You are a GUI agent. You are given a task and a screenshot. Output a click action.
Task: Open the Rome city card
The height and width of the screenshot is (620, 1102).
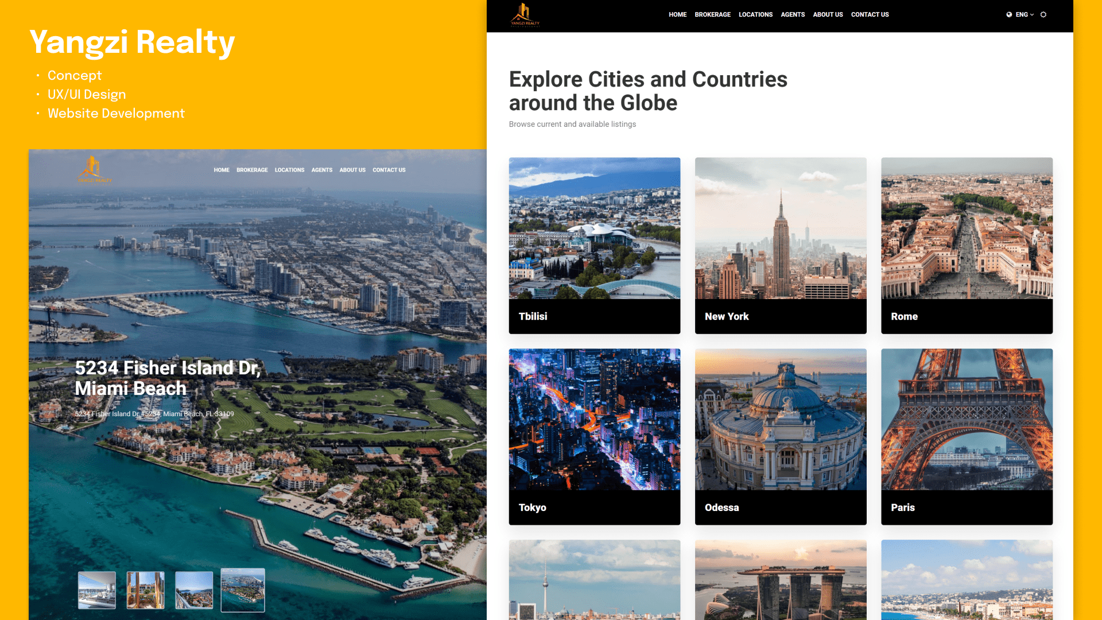(x=967, y=246)
